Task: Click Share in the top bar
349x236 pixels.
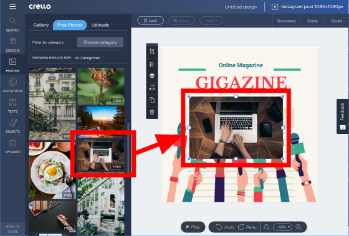Action: [312, 21]
